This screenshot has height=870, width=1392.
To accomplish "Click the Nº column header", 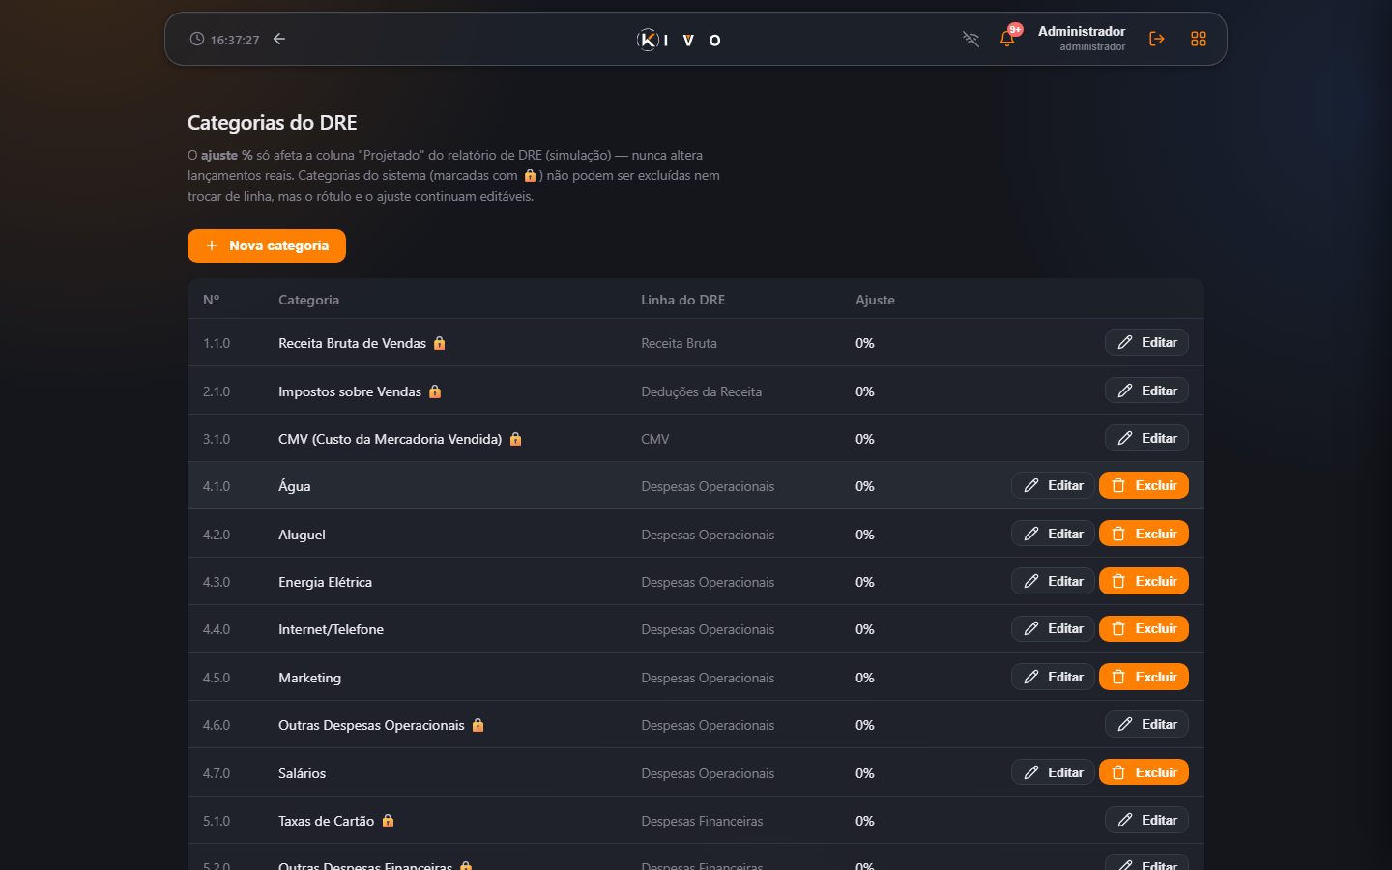I will (x=211, y=300).
